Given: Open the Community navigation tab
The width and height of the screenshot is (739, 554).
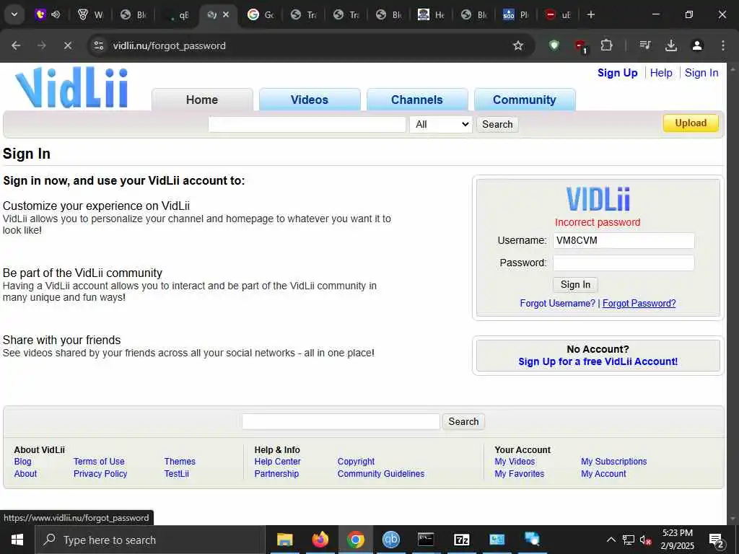Looking at the screenshot, I should coord(524,100).
